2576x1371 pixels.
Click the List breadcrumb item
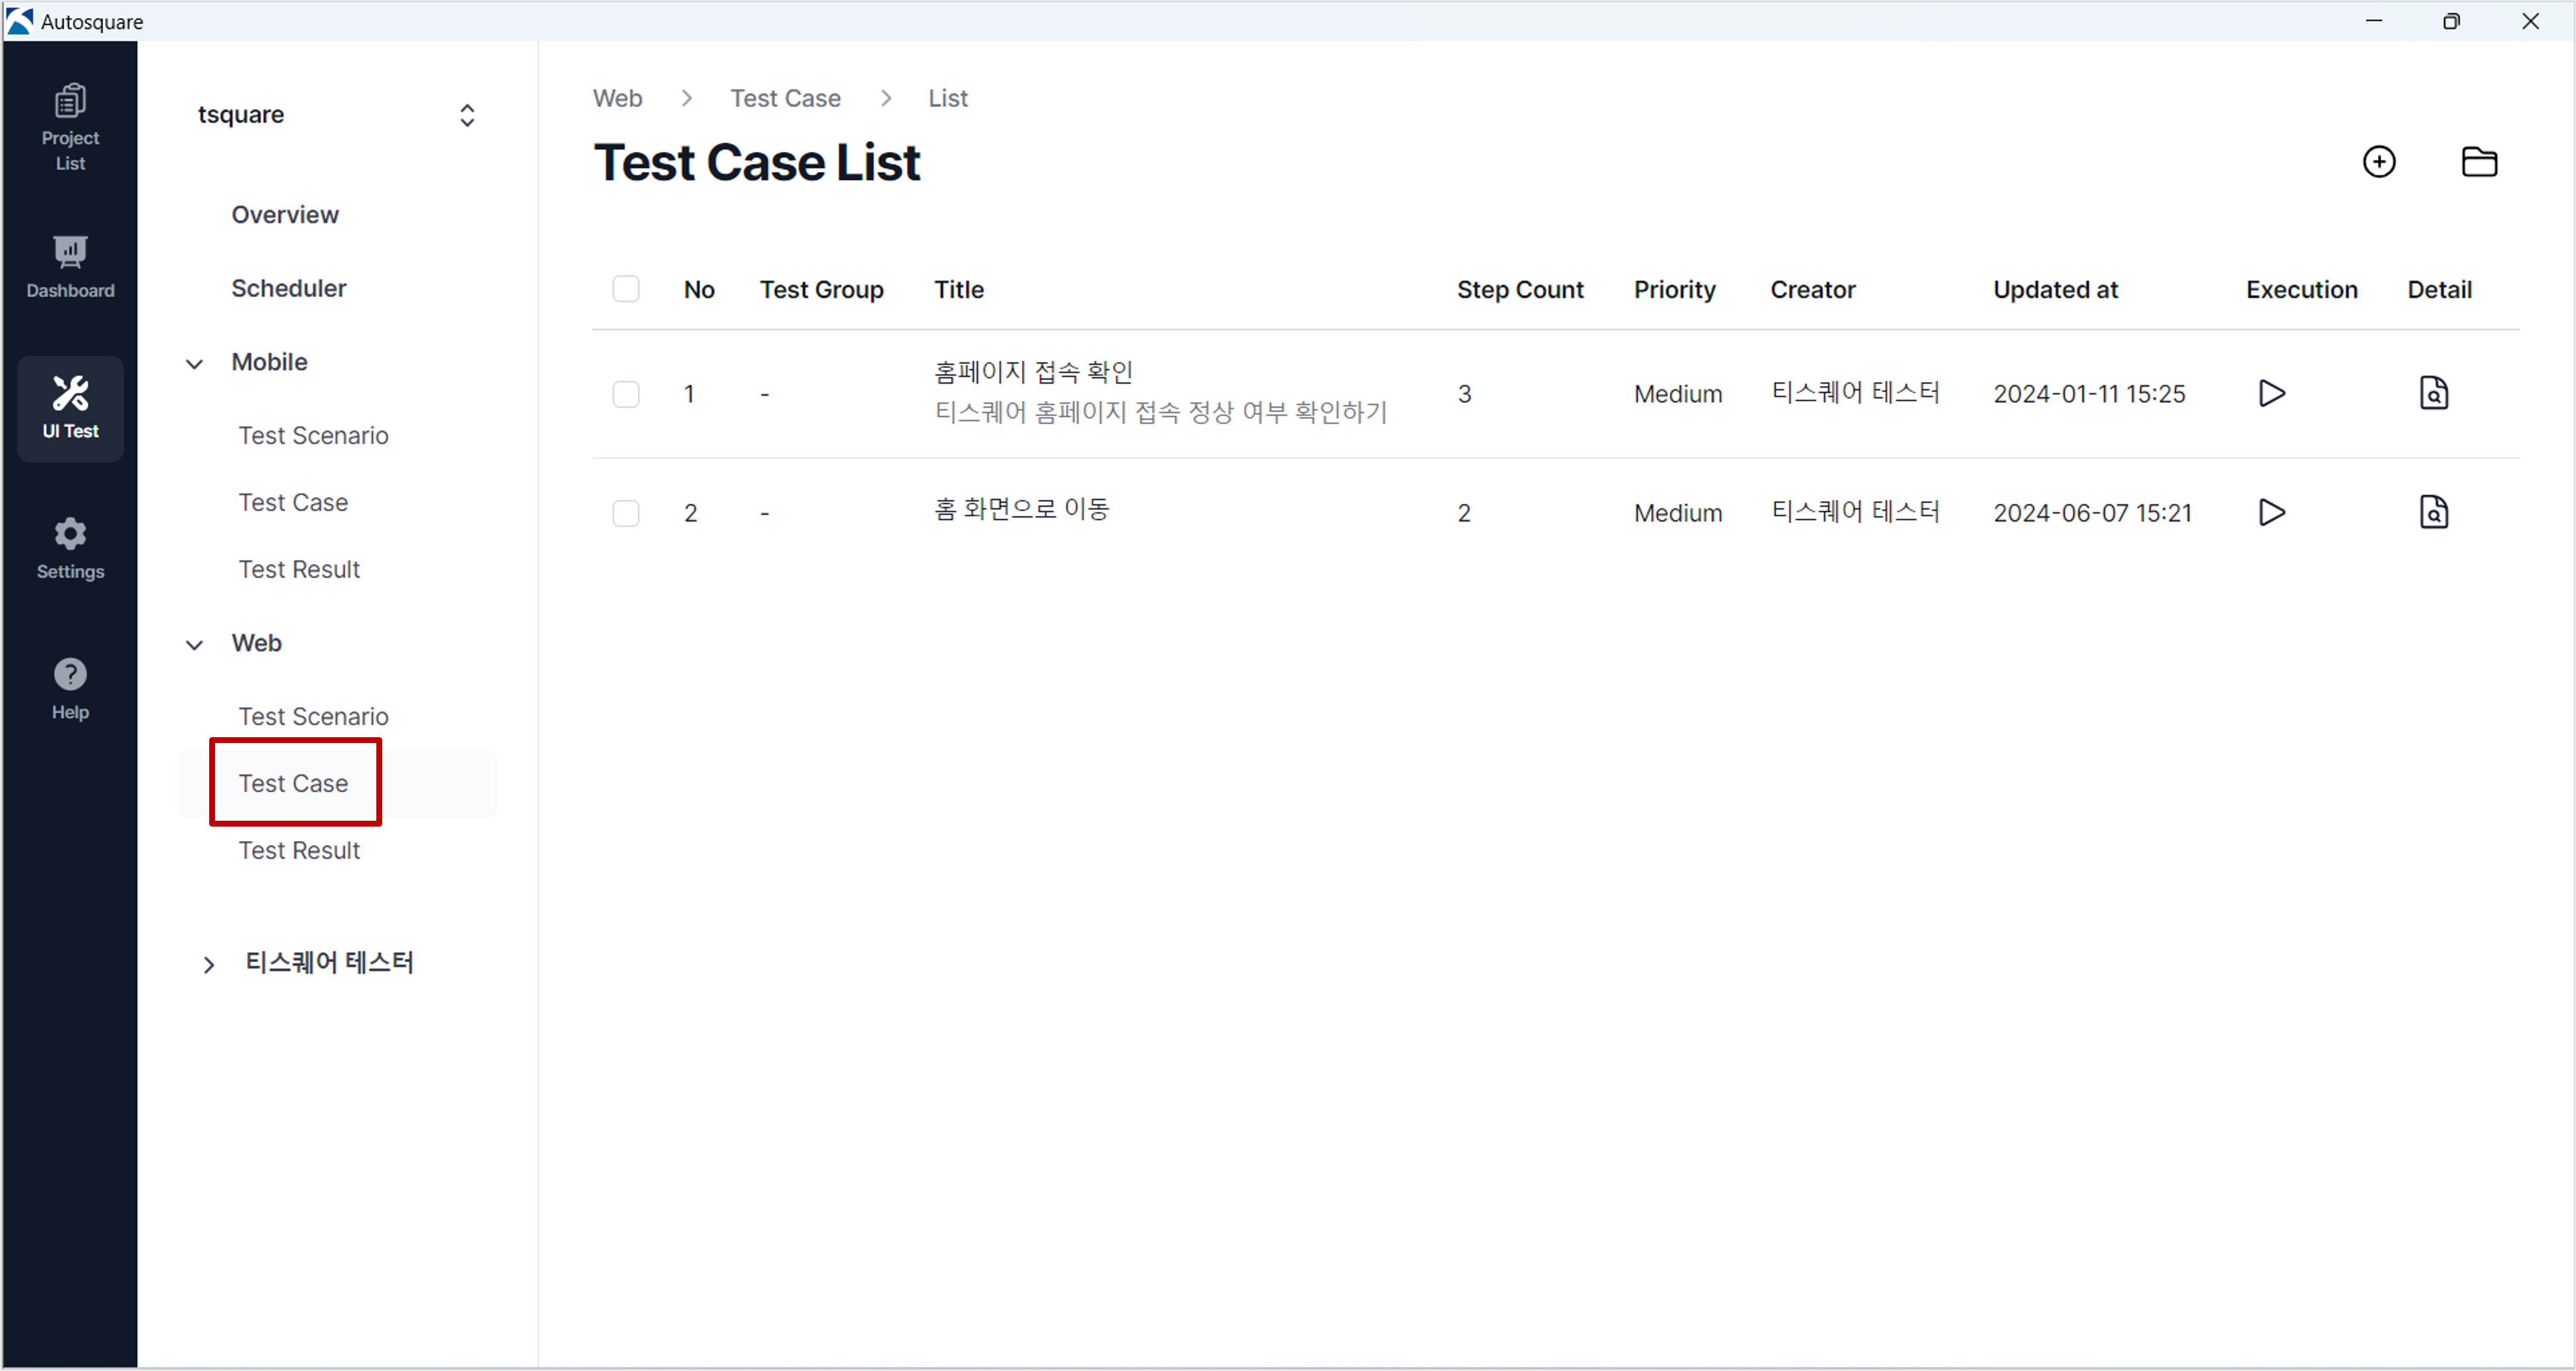point(947,98)
